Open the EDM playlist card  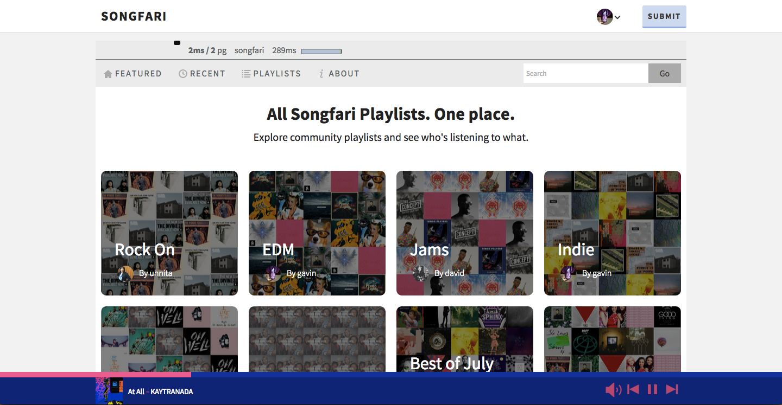point(317,233)
